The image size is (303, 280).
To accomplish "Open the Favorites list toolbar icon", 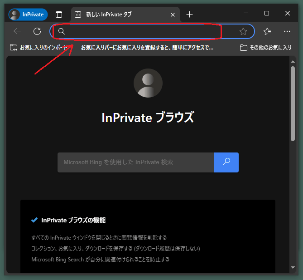I will tap(267, 31).
